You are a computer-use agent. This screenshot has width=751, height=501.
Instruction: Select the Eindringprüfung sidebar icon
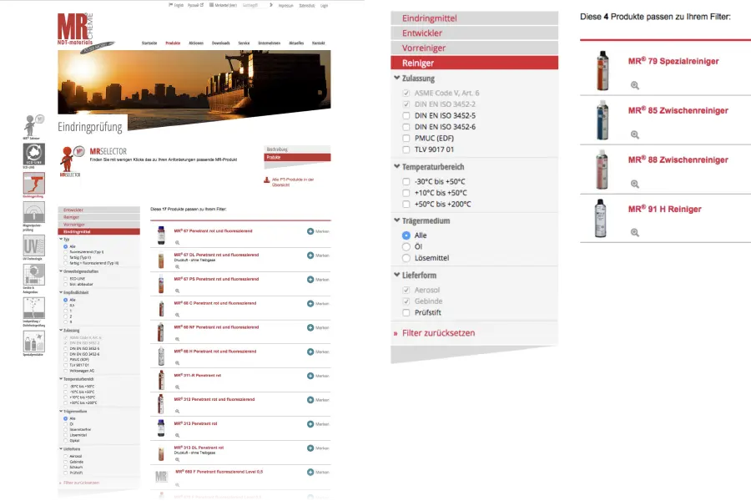[34, 183]
